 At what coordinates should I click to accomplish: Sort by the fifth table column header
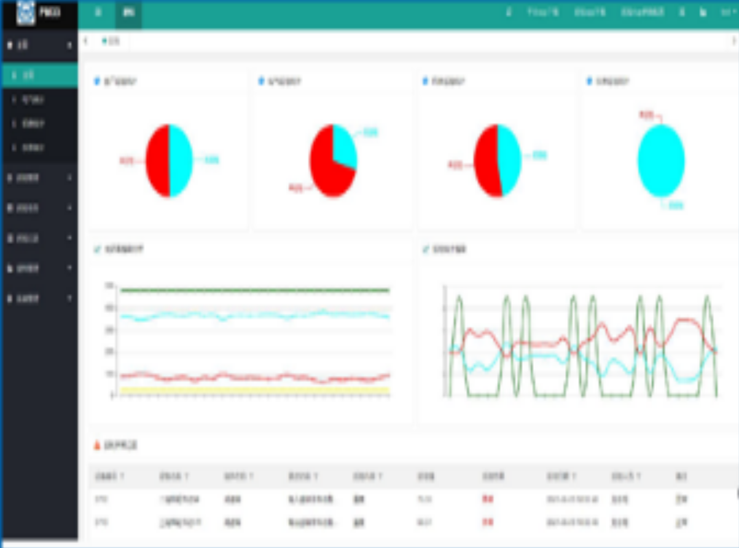tap(368, 476)
